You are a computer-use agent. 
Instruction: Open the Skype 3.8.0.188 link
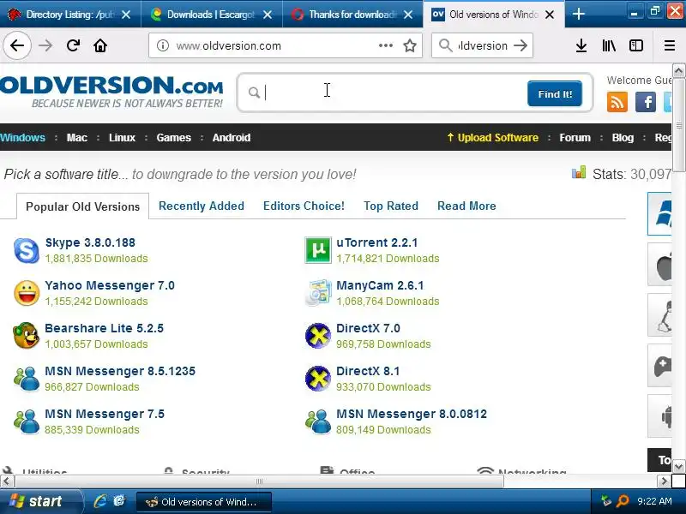(90, 242)
